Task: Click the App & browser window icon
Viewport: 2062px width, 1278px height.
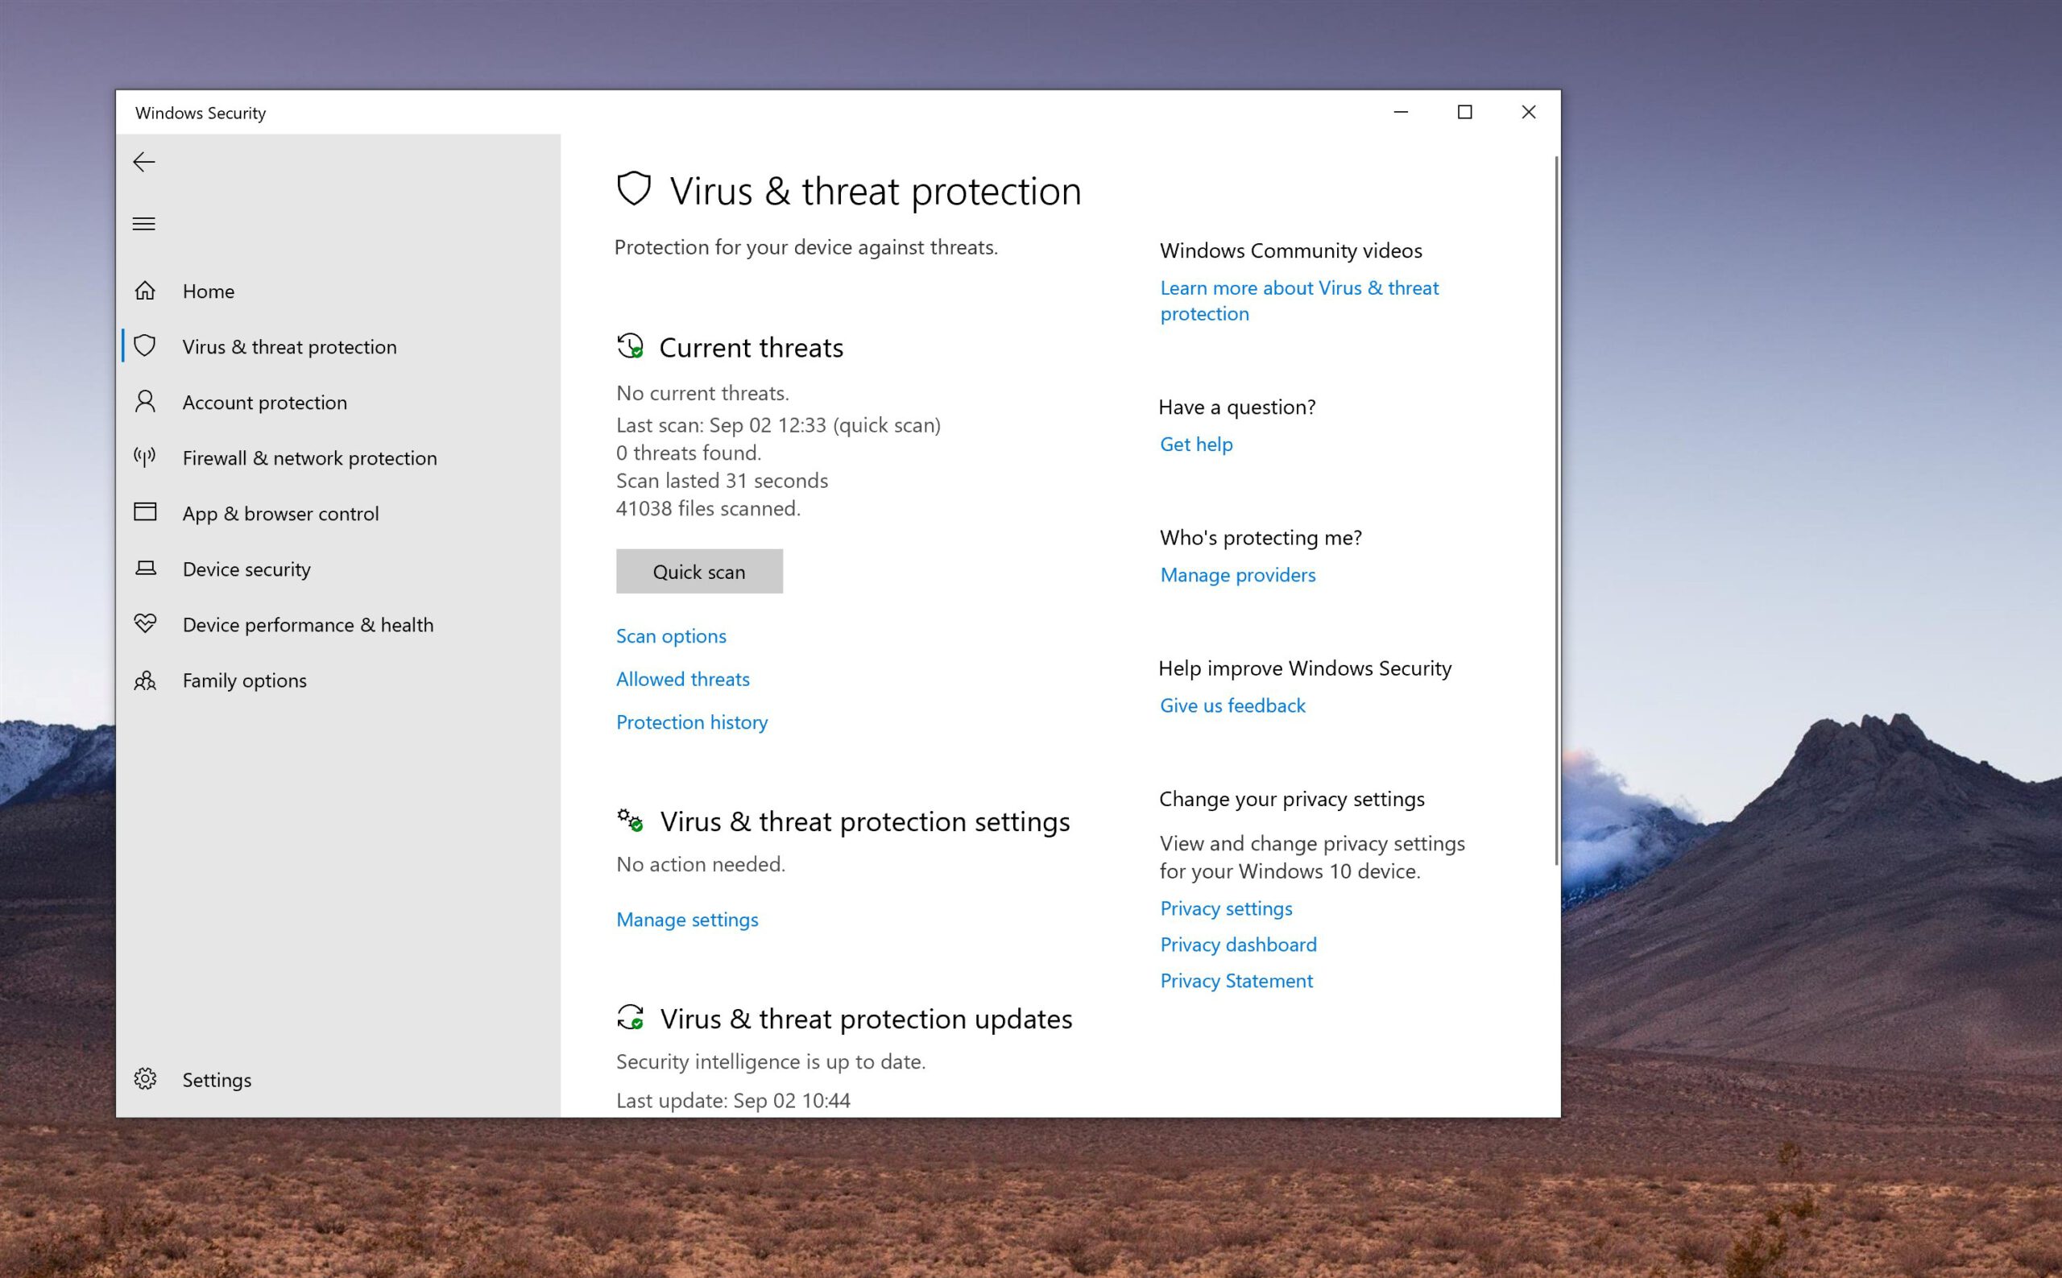Action: click(x=146, y=512)
